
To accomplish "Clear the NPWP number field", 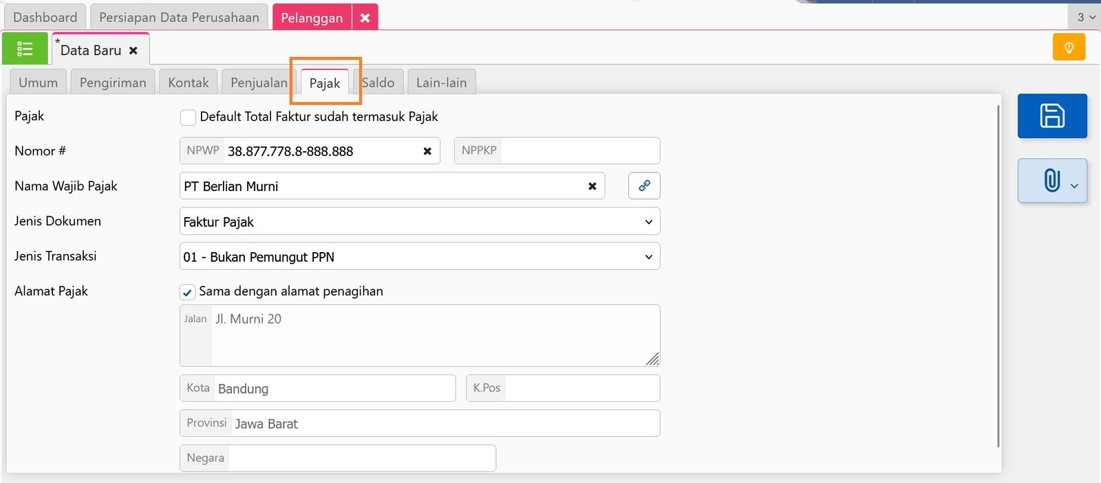I will coord(427,151).
